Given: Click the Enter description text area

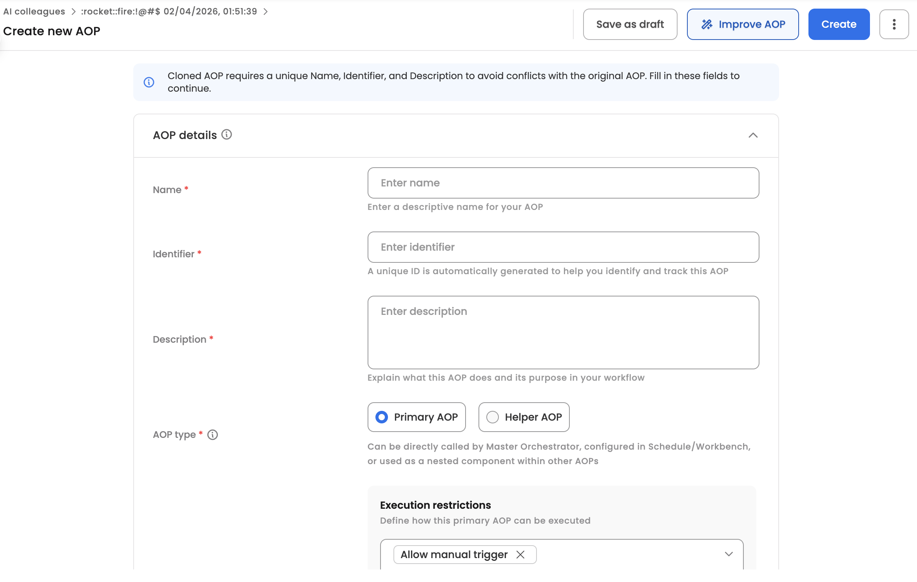Looking at the screenshot, I should [x=563, y=332].
